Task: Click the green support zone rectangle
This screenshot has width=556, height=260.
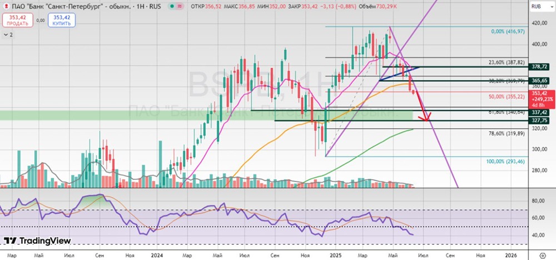Action: (x=206, y=115)
